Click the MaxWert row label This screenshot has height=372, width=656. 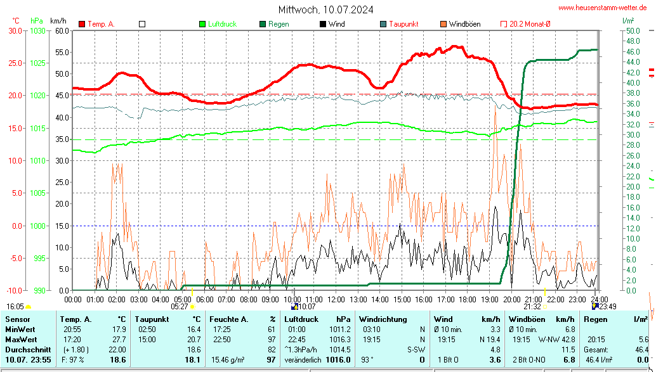click(x=20, y=340)
